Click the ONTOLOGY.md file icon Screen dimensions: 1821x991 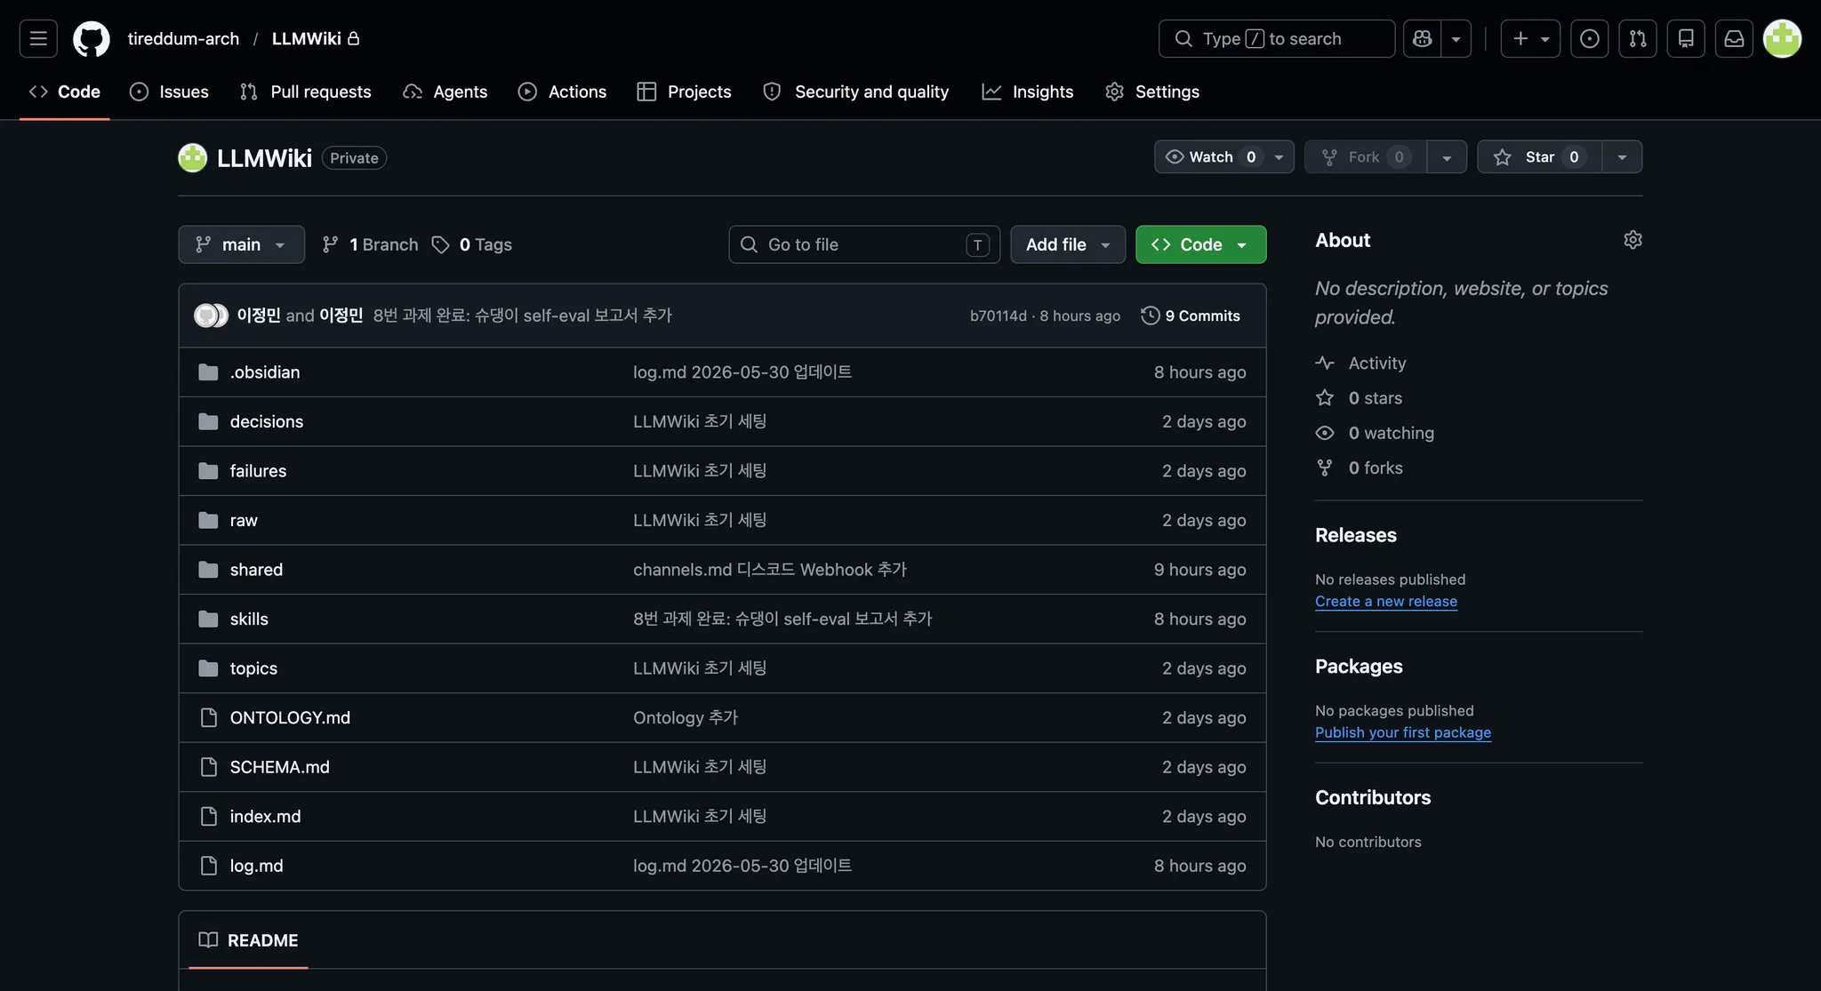pyautogui.click(x=209, y=717)
